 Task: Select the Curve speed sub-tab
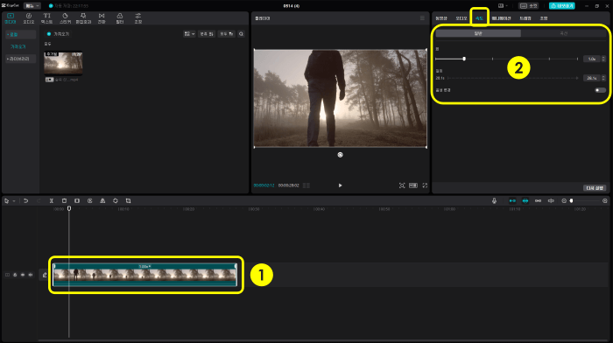click(564, 33)
